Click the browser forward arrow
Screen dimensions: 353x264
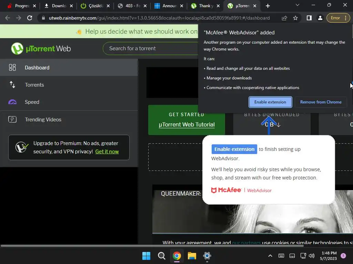pos(19,18)
